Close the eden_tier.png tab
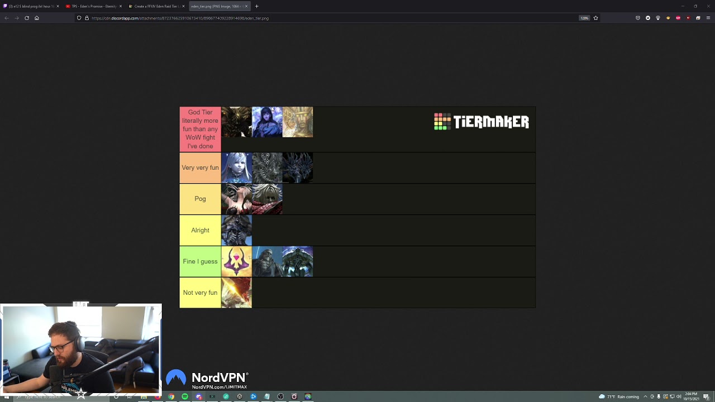 [x=246, y=6]
